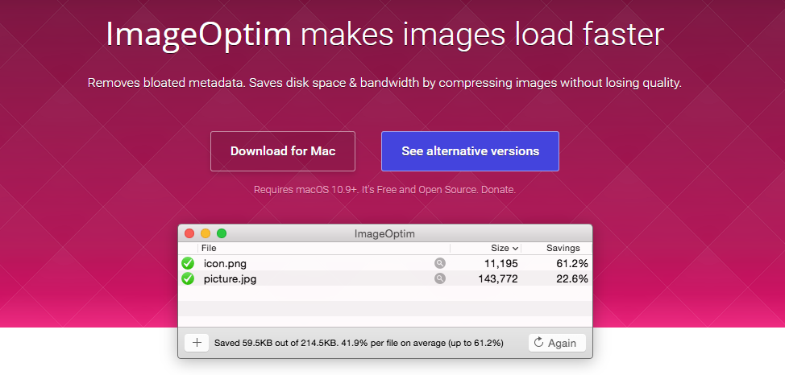The image size is (785, 375).
Task: Click the 61.2% savings value
Action: [x=572, y=263]
